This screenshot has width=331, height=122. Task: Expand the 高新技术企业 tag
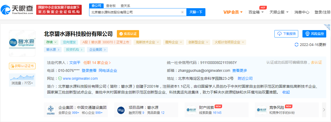click(x=147, y=42)
